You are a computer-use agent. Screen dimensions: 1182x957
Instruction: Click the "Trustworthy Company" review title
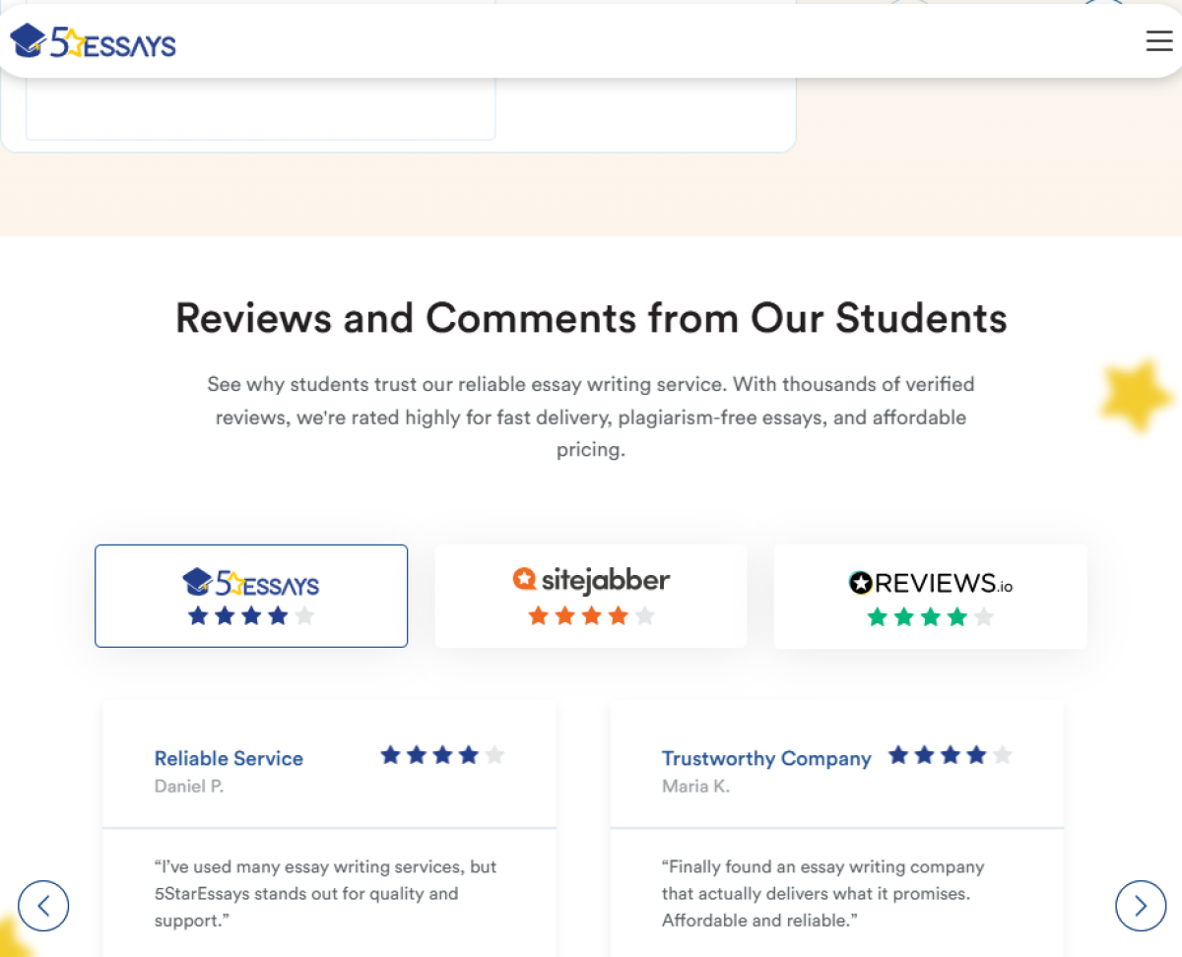[766, 758]
